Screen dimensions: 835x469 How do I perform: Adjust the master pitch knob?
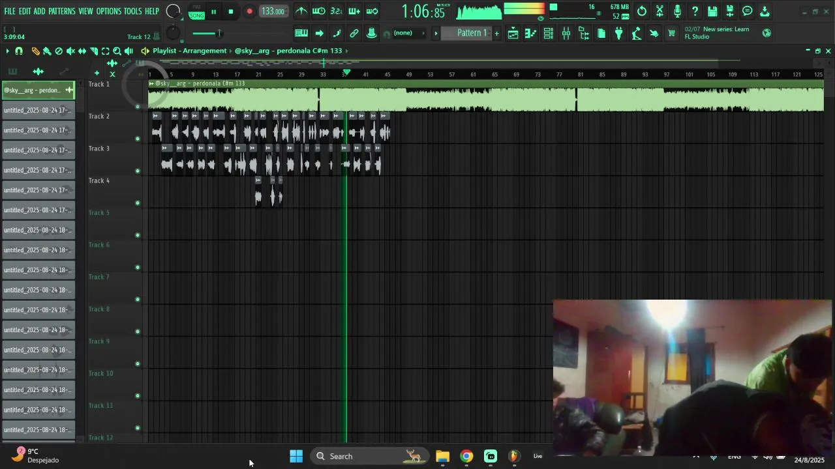coord(172,33)
